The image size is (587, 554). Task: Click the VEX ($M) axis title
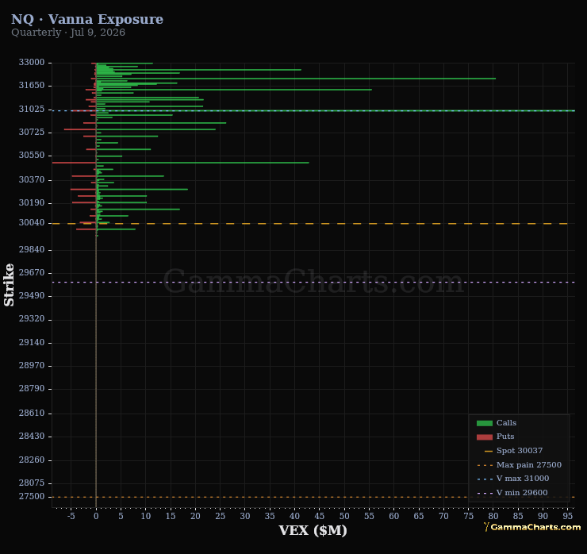point(313,530)
